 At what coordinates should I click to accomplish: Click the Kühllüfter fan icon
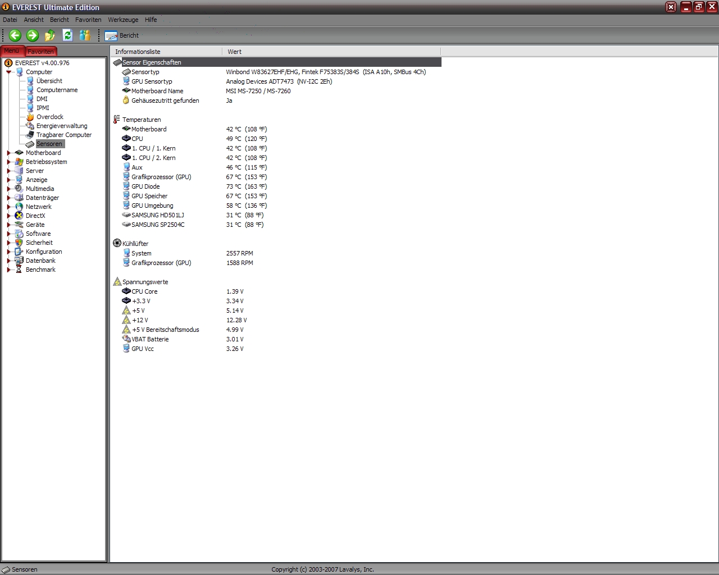(x=117, y=244)
